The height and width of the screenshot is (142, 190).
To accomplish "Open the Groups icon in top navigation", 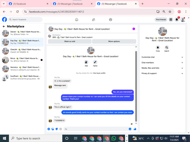I will coord(111,20).
